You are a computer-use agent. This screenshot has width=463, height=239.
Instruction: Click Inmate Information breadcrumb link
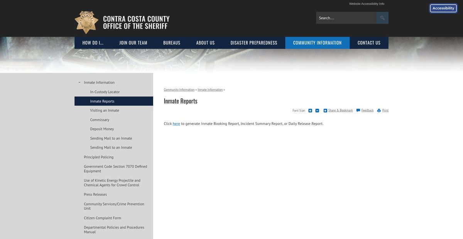[210, 90]
